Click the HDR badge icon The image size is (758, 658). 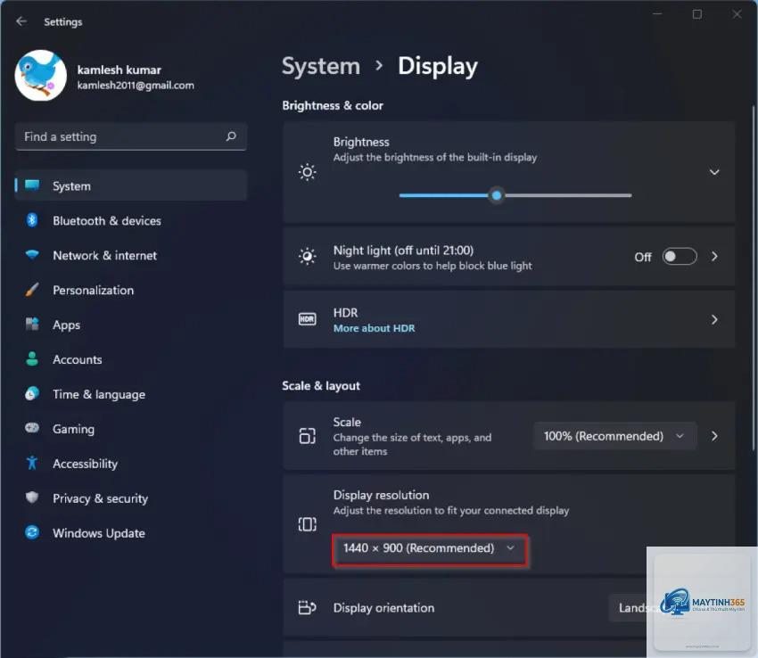tap(308, 319)
